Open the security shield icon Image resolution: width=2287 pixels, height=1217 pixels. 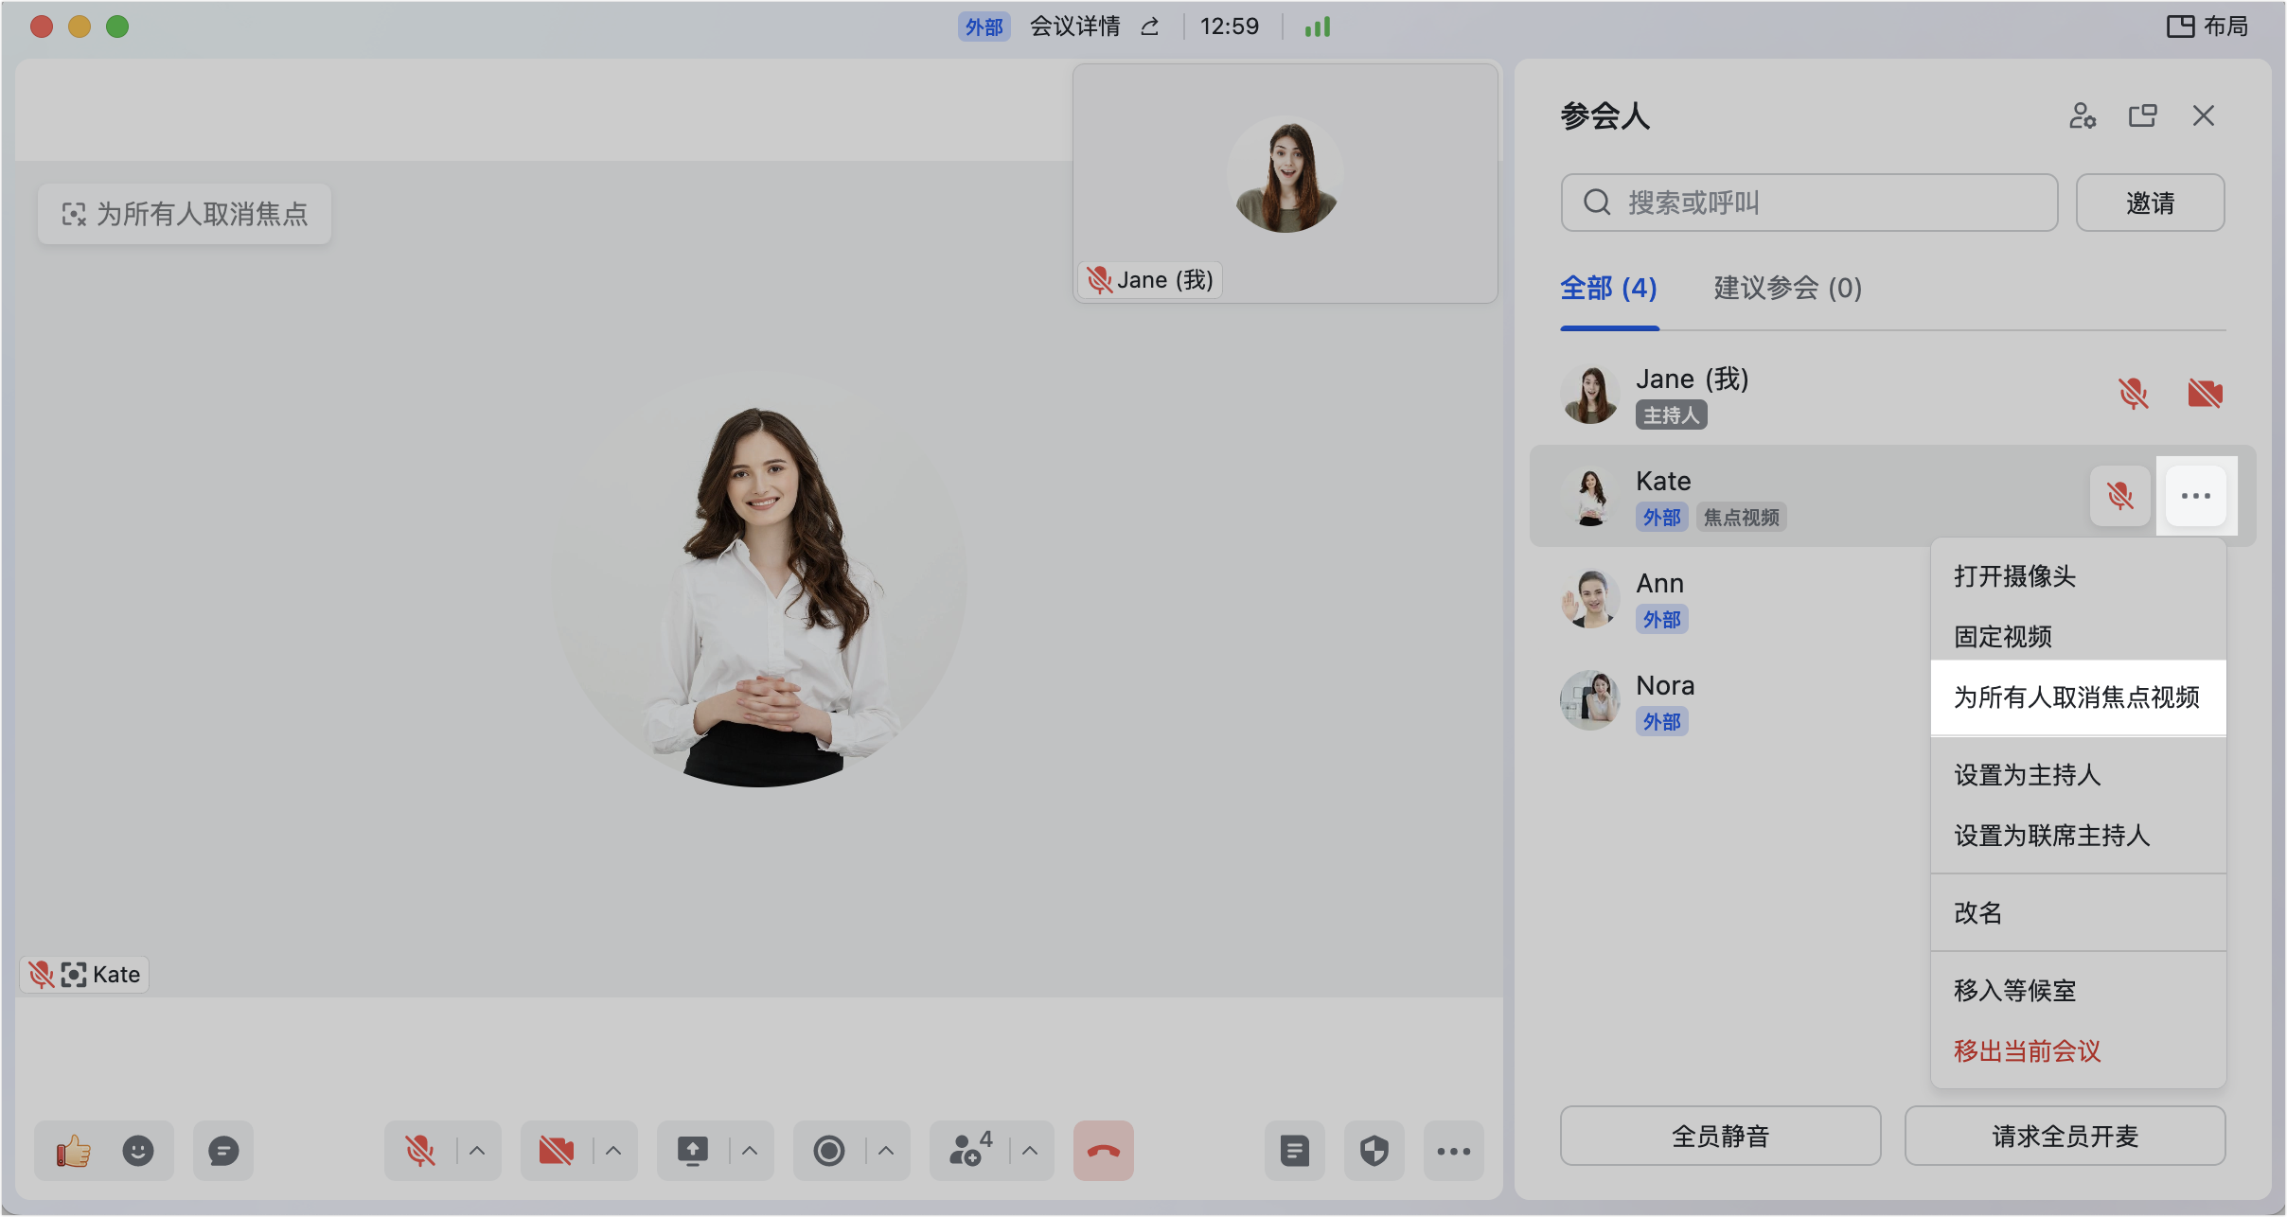1374,1151
